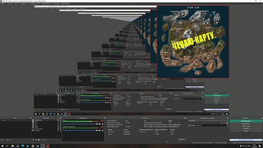Click StreamElements Live Support button
The height and width of the screenshot is (148, 263).
[x=246, y=140]
